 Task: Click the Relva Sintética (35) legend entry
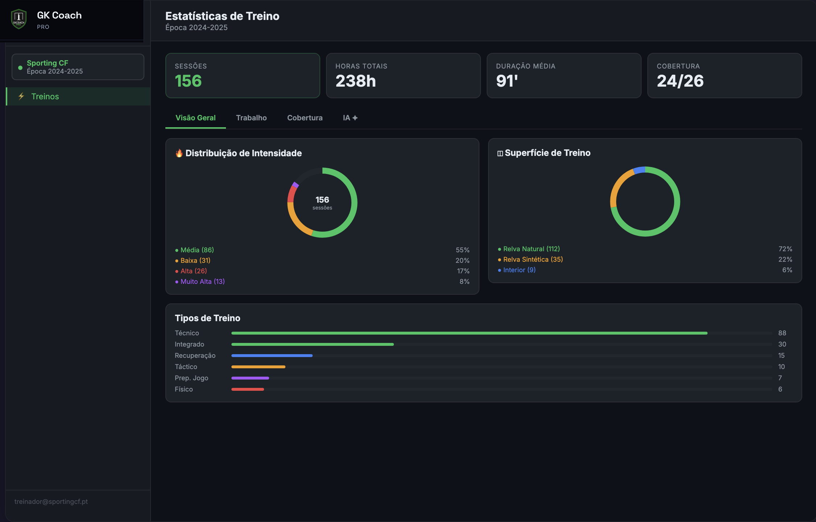pos(533,259)
